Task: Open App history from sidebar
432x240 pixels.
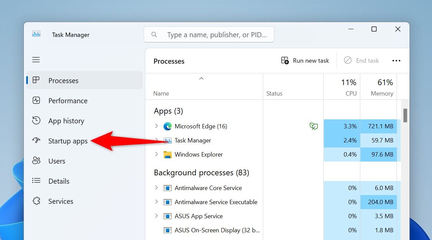Action: (66, 121)
